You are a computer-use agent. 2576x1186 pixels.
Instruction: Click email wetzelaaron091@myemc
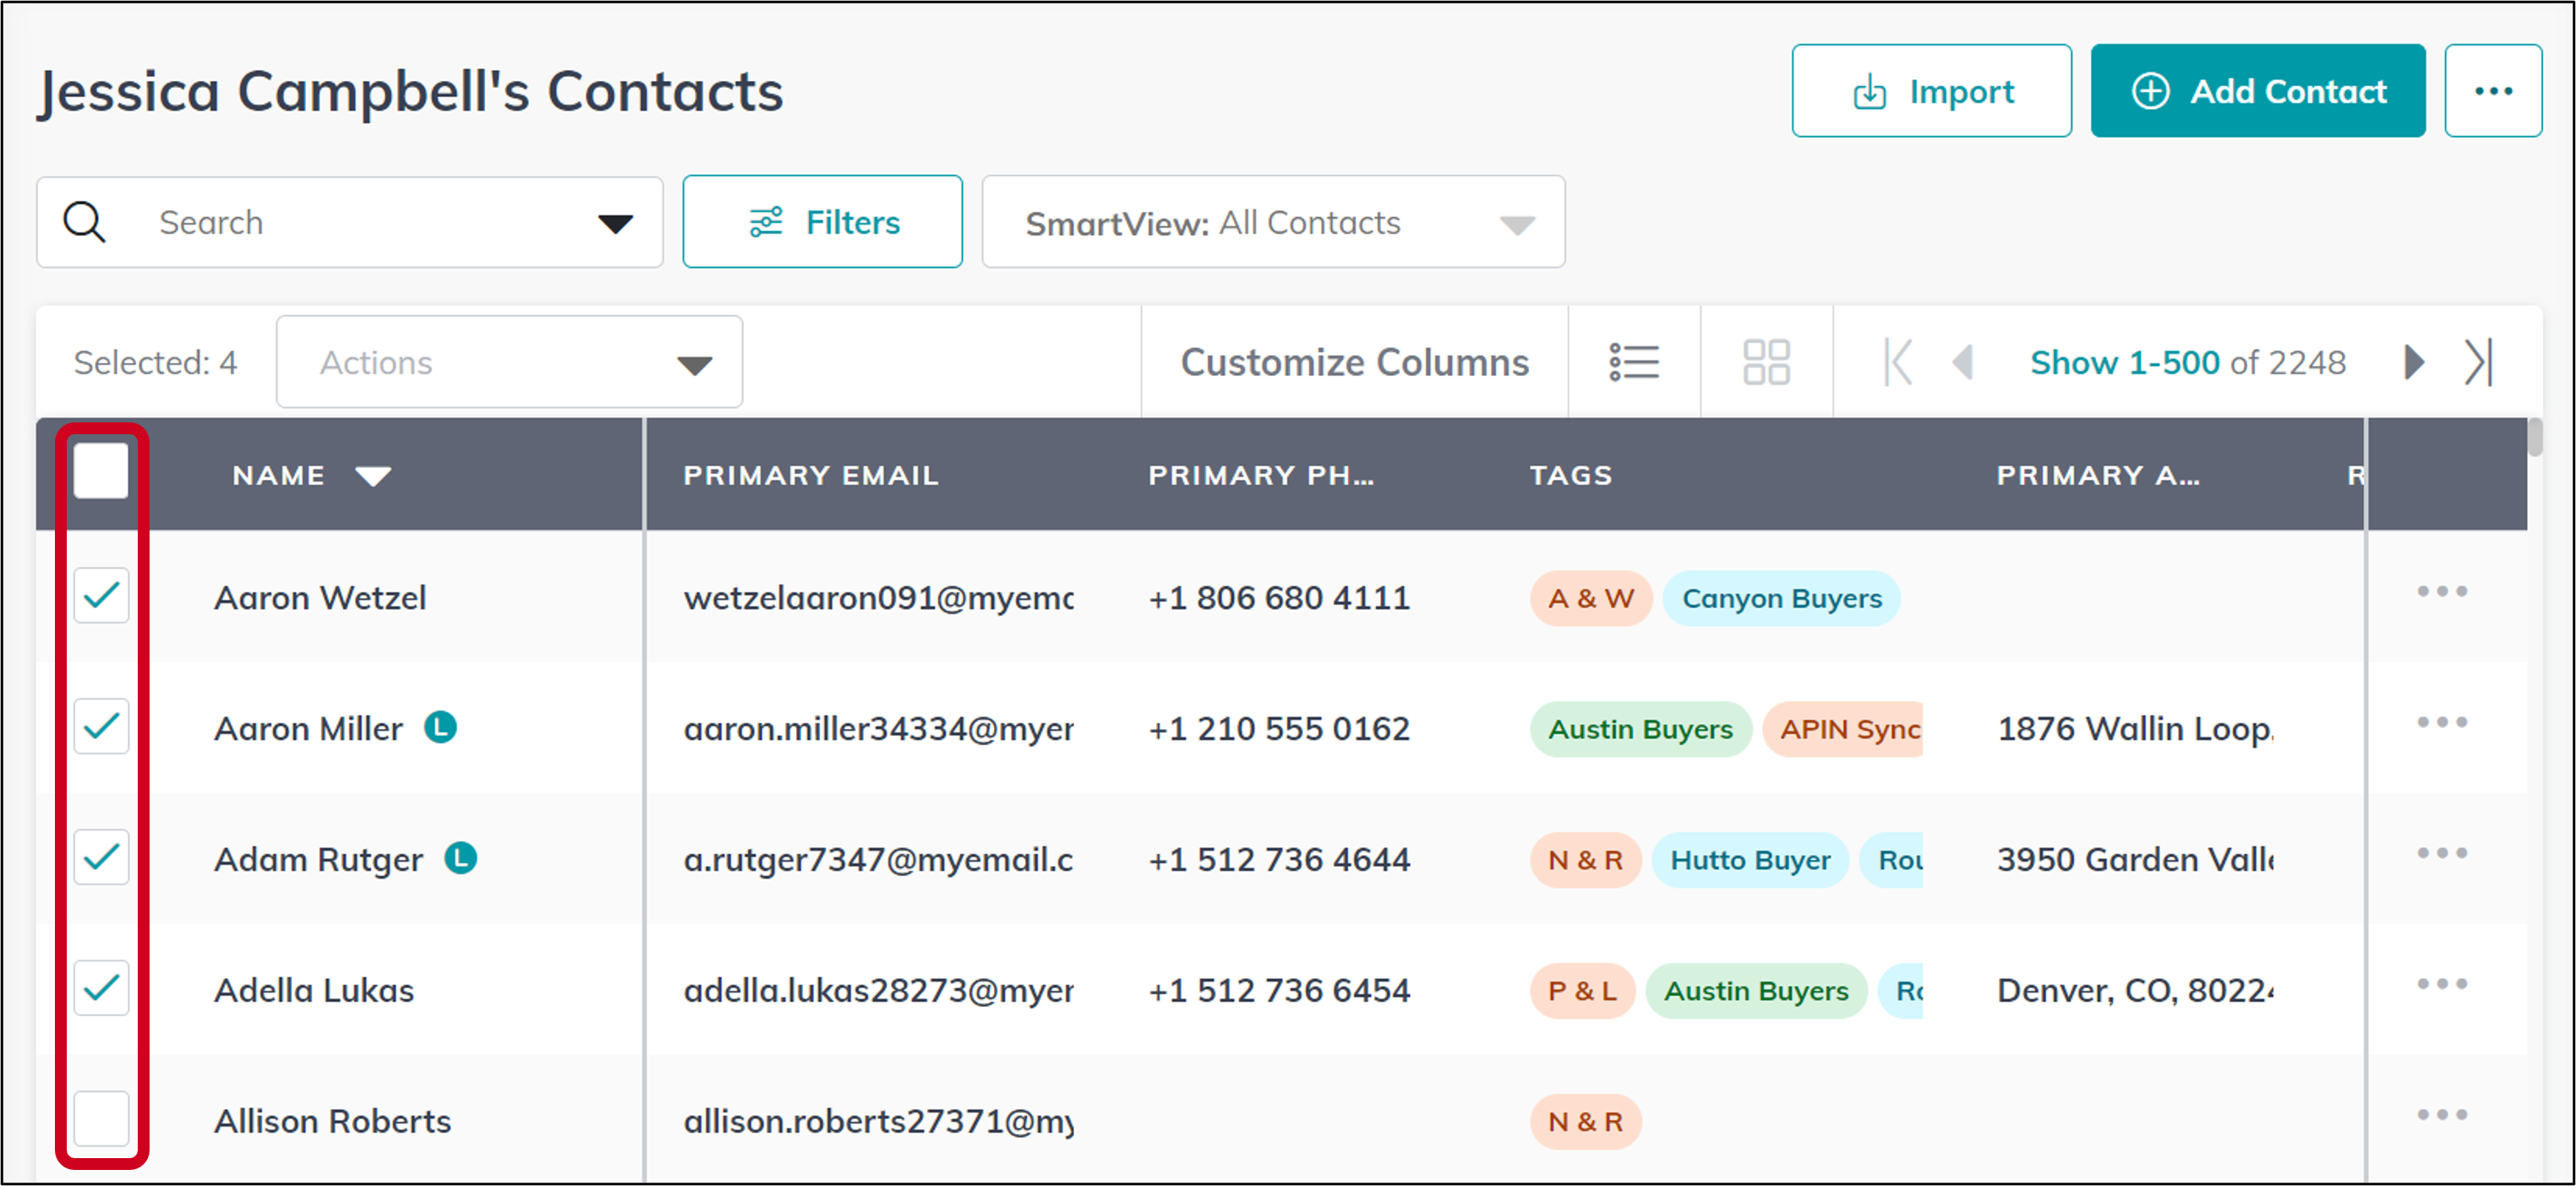(x=878, y=597)
